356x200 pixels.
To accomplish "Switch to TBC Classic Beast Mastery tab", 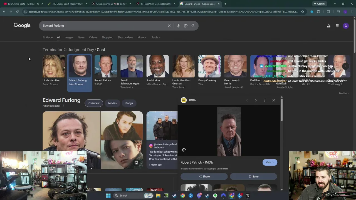I will (x=67, y=4).
